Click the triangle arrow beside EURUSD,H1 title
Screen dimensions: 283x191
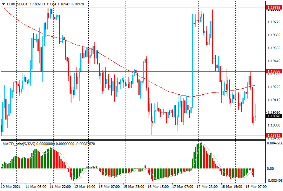tap(4, 4)
